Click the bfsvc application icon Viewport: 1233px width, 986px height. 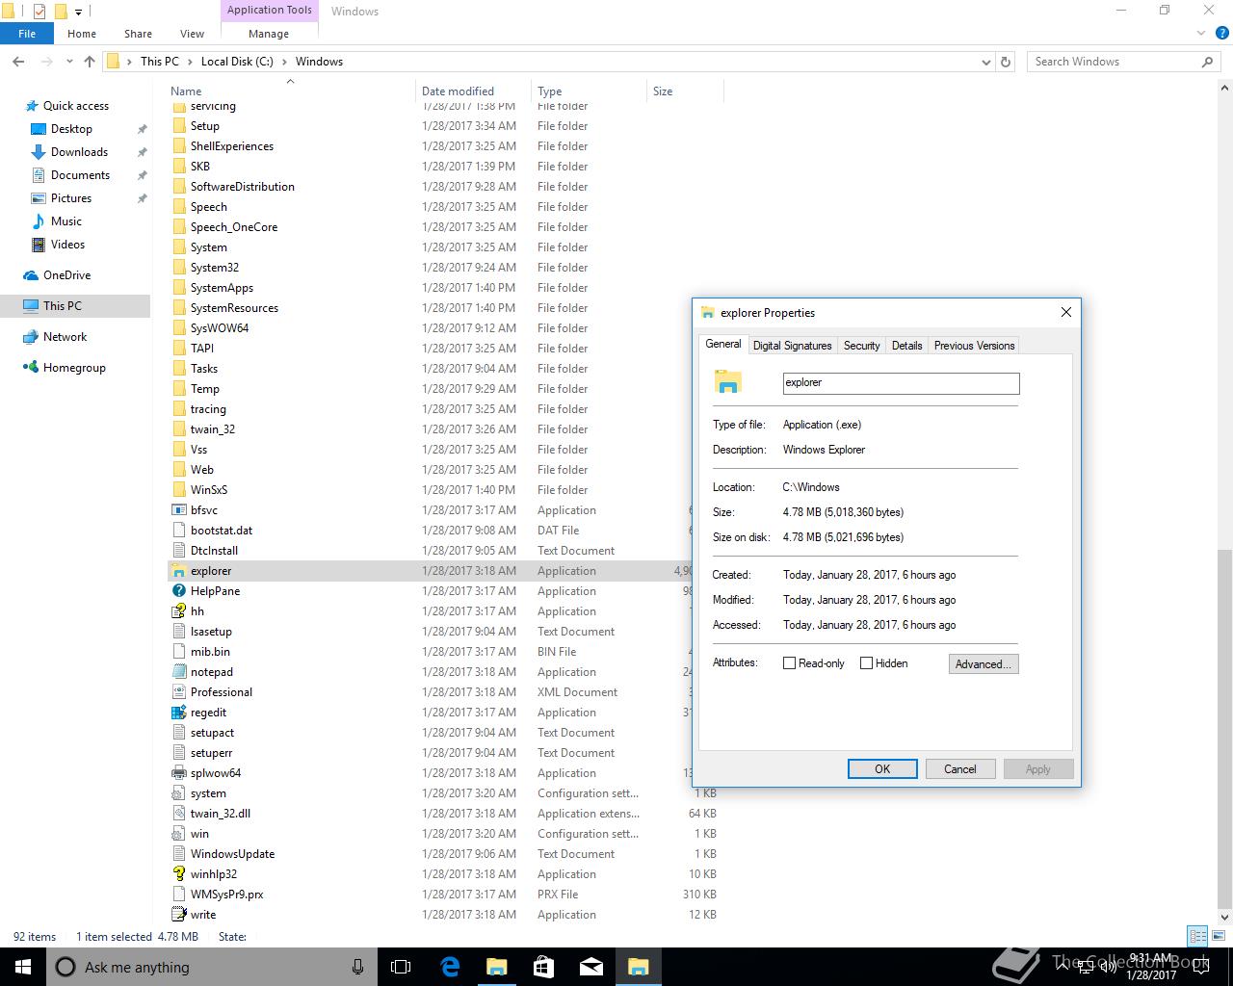(x=178, y=510)
